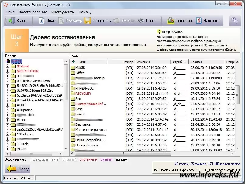Open the Инструменты menu
The image size is (245, 184).
[x=63, y=12]
